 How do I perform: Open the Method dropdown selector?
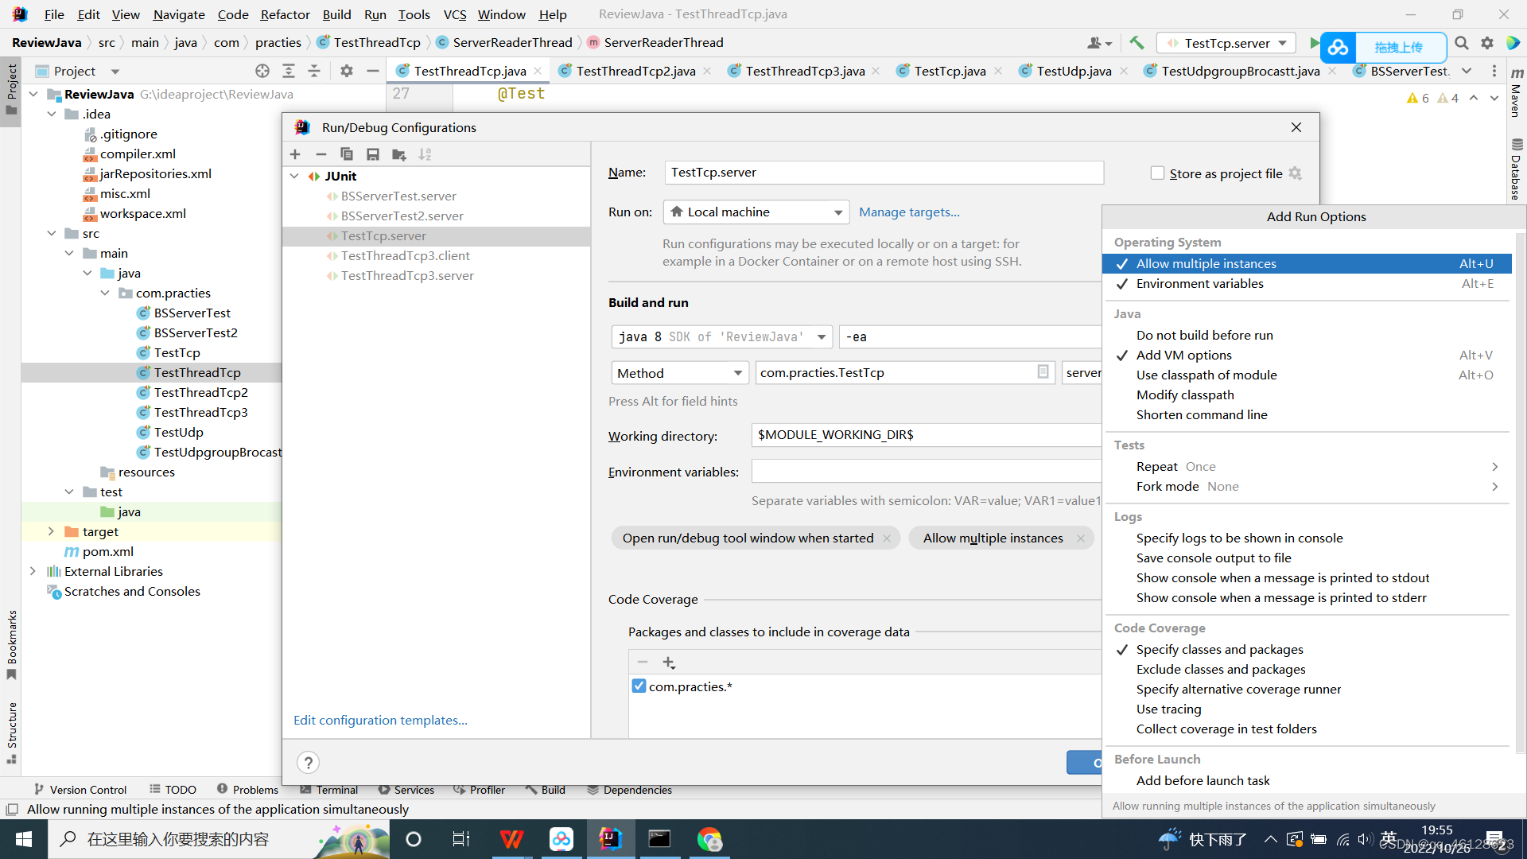pyautogui.click(x=680, y=372)
